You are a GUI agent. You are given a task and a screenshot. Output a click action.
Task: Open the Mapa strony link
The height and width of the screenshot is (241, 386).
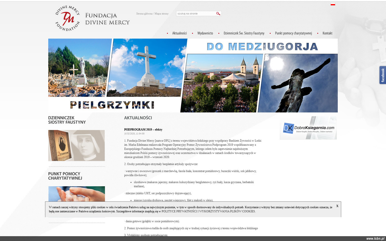click(161, 14)
